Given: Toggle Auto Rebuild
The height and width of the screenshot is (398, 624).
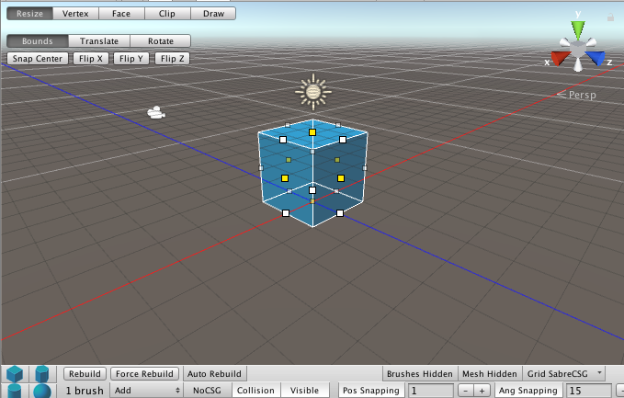Looking at the screenshot, I should pyautogui.click(x=214, y=374).
